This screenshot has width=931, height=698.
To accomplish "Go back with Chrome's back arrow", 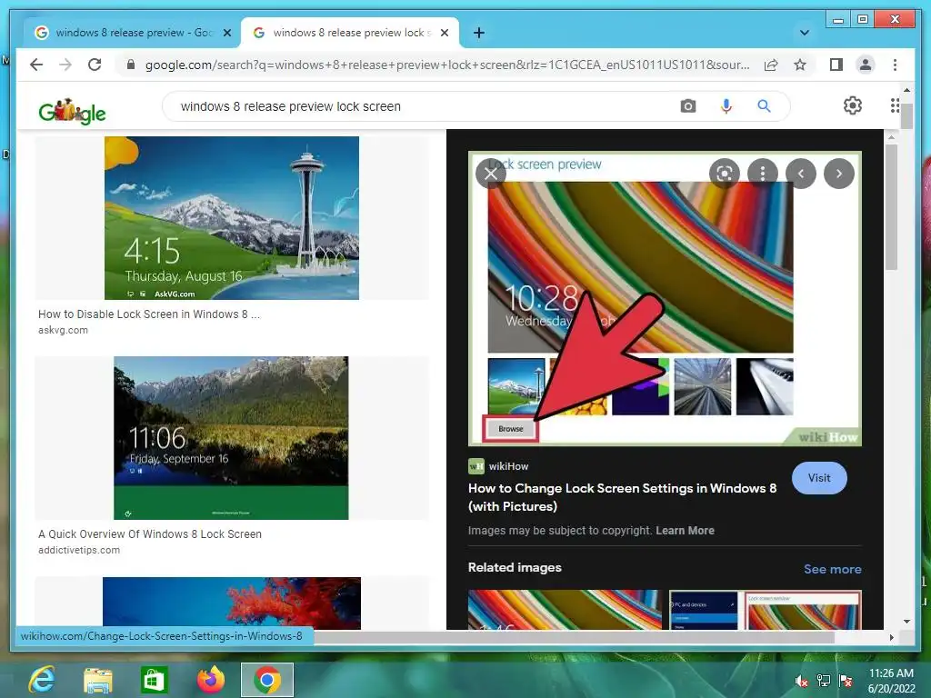I will point(36,65).
